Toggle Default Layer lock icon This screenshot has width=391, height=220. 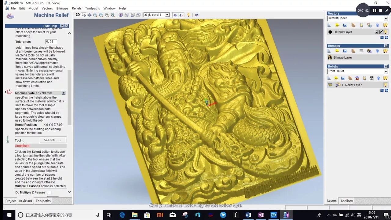[376, 32]
